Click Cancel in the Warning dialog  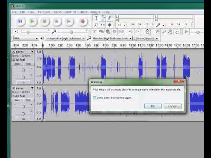(172, 106)
